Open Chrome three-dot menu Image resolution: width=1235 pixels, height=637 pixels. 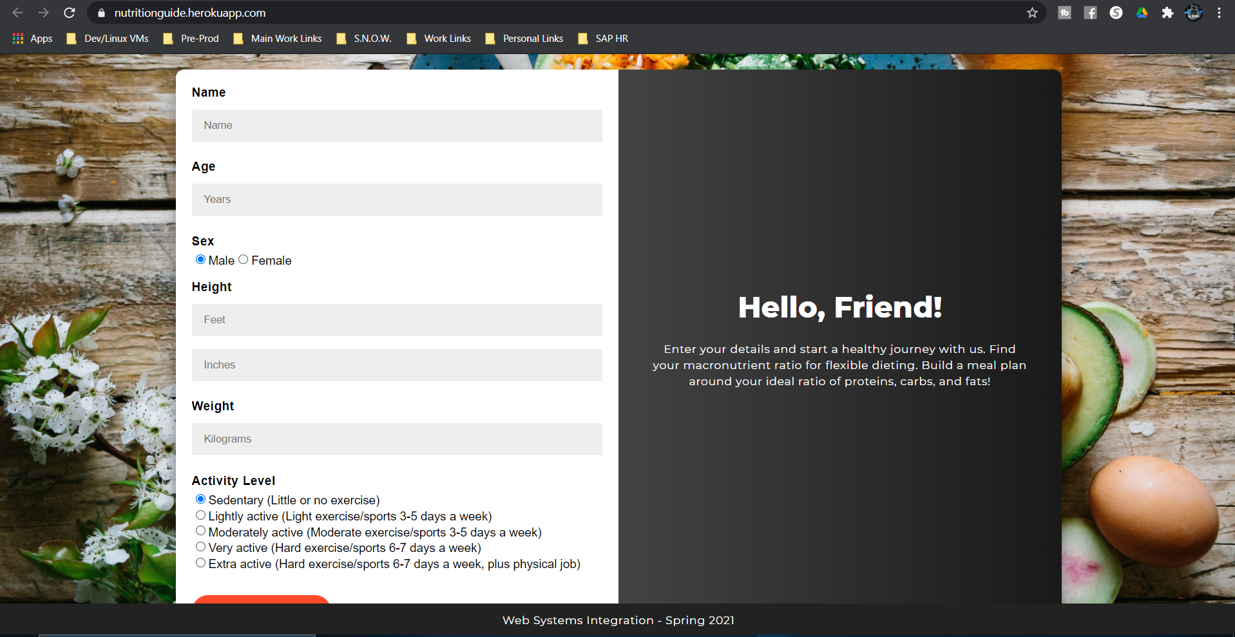(1219, 13)
